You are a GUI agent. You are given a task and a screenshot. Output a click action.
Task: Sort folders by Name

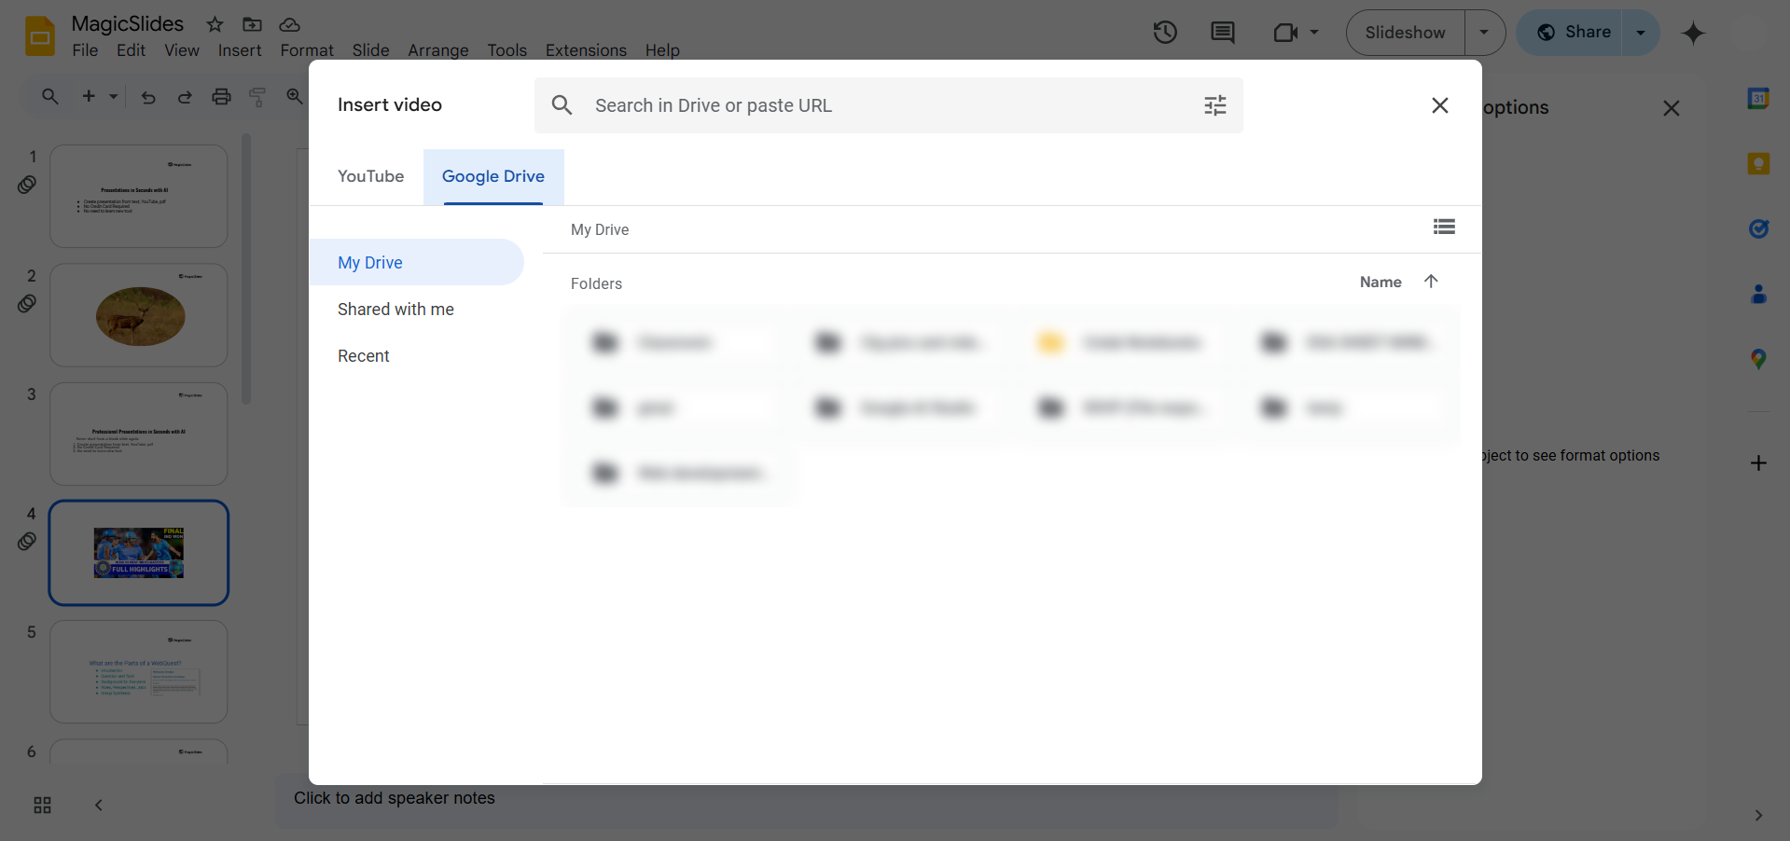click(x=1381, y=283)
